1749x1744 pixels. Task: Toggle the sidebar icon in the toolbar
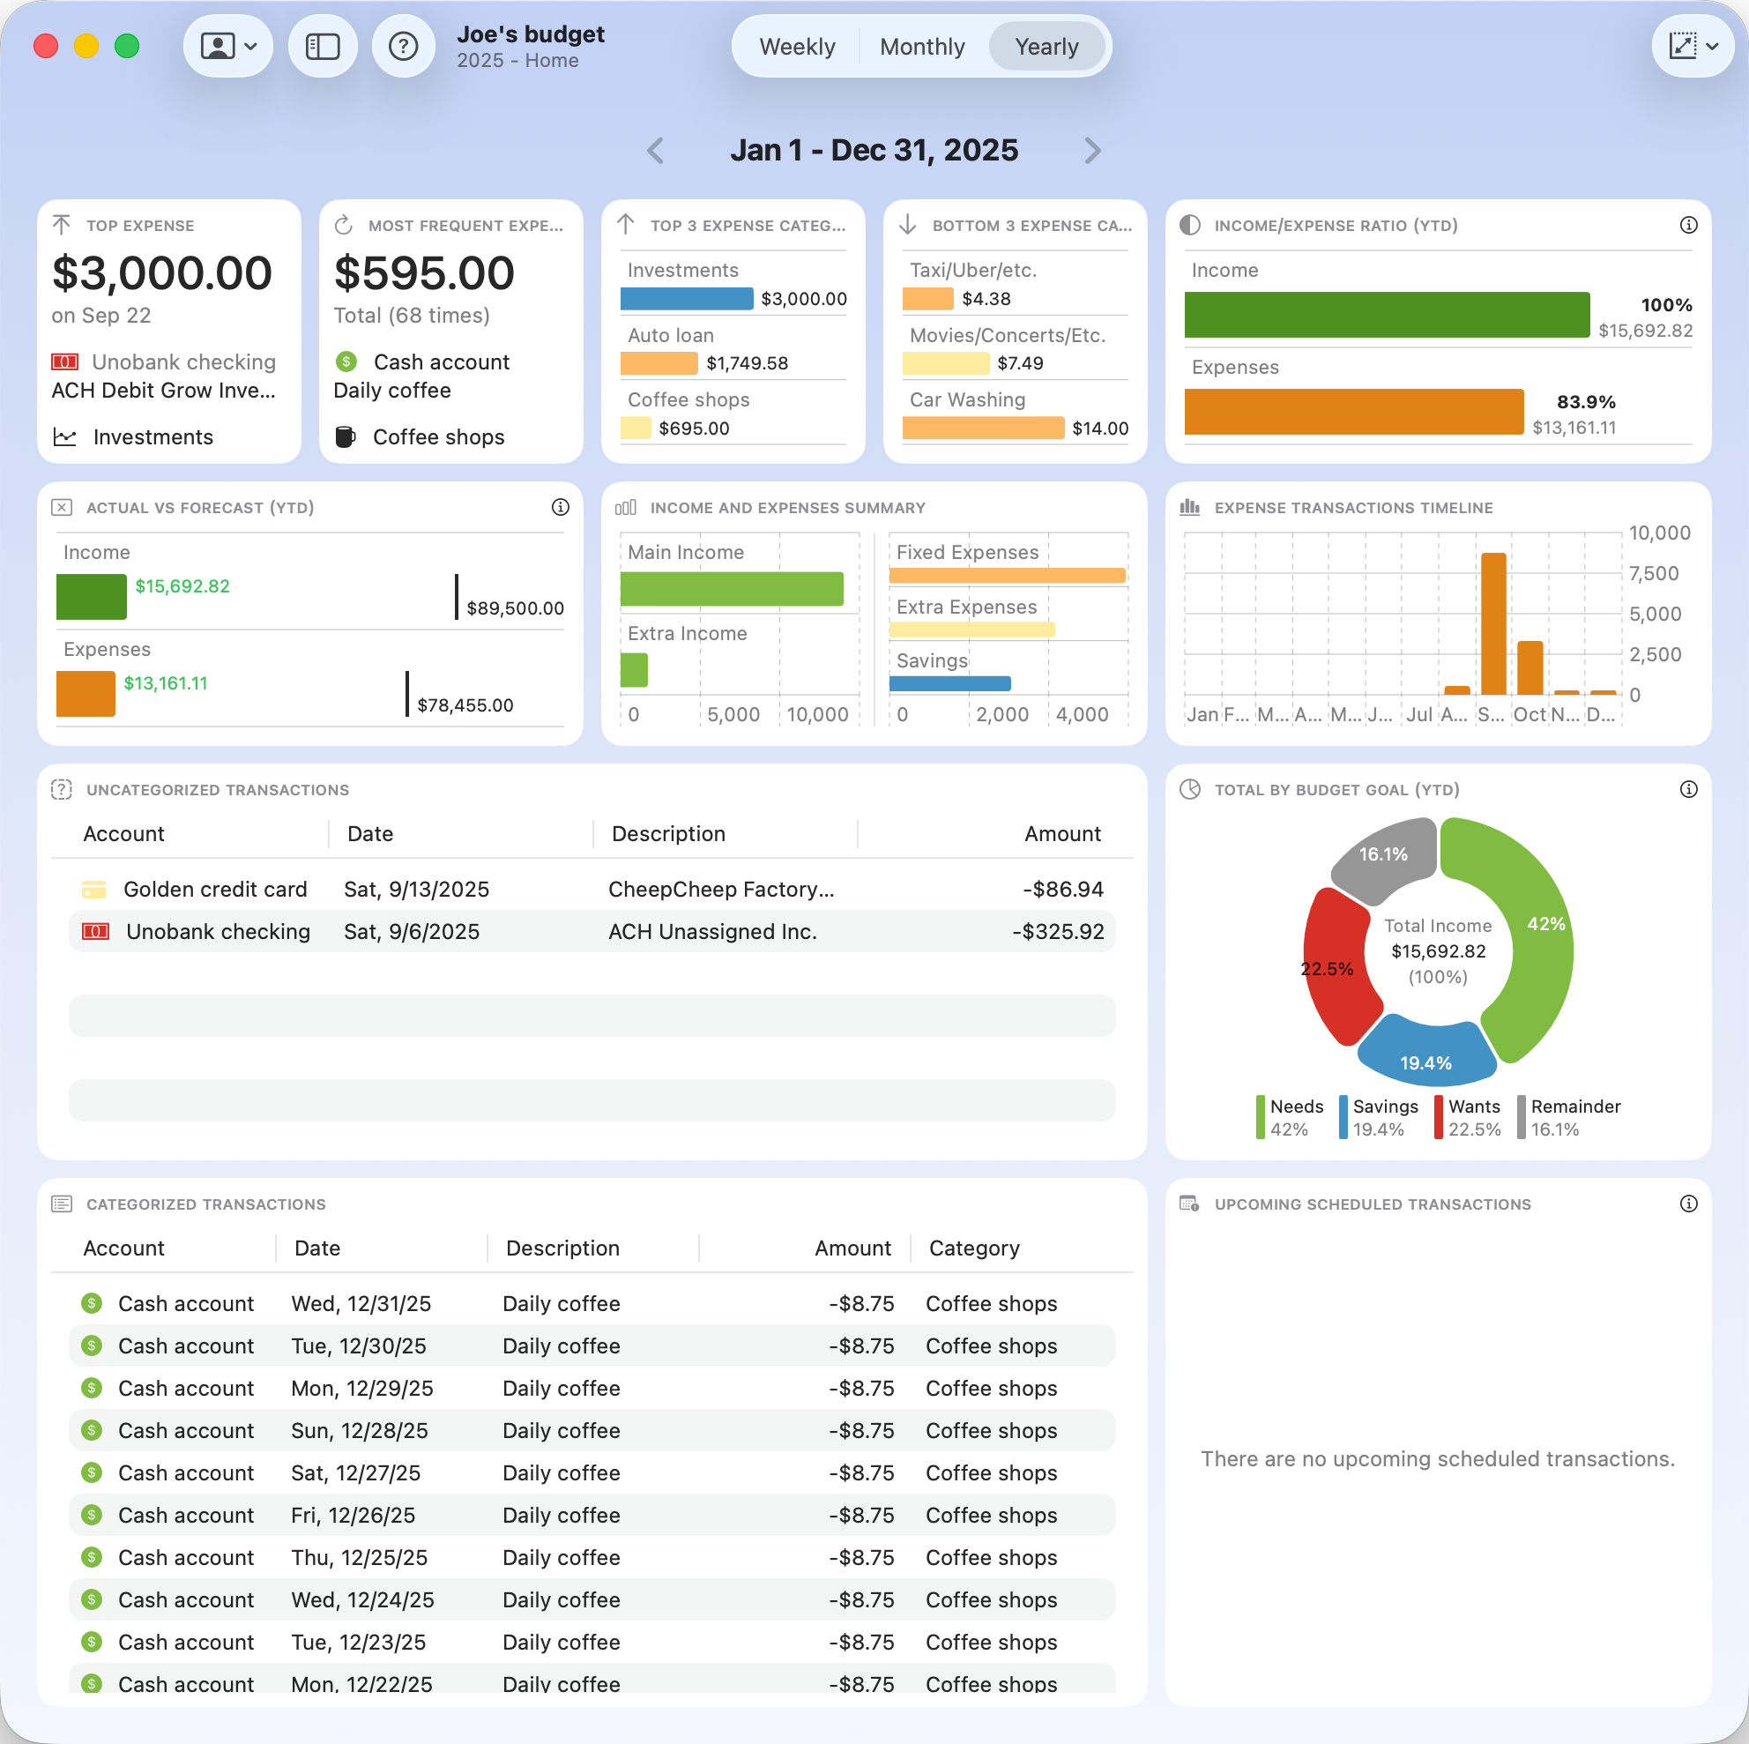324,45
